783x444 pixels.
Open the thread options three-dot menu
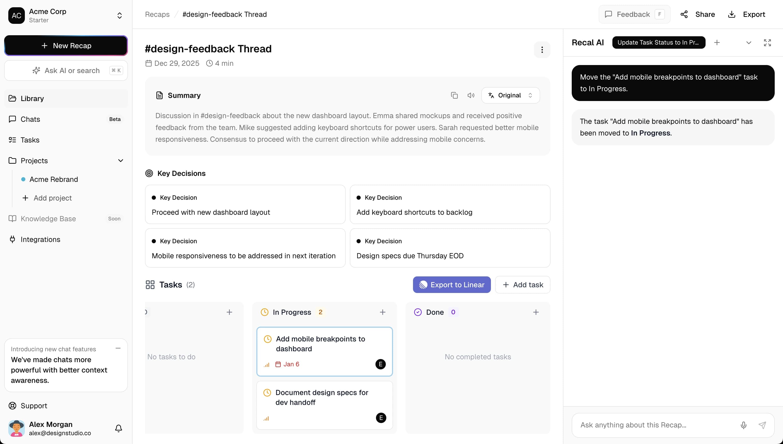point(542,50)
